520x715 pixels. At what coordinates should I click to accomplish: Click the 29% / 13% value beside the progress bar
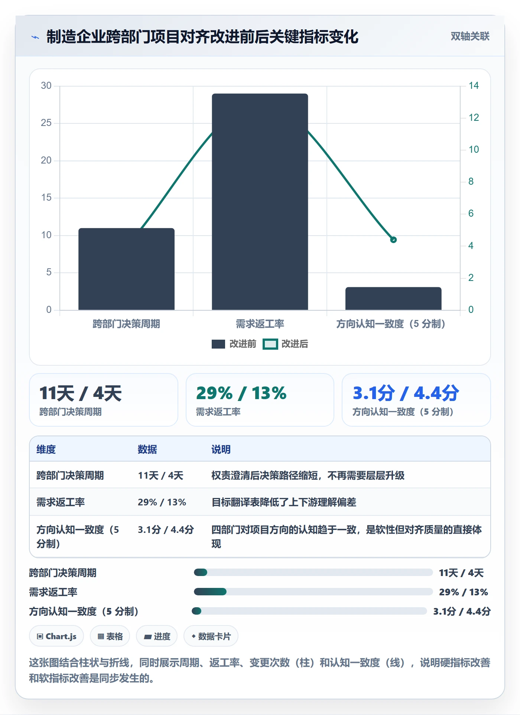click(x=464, y=592)
